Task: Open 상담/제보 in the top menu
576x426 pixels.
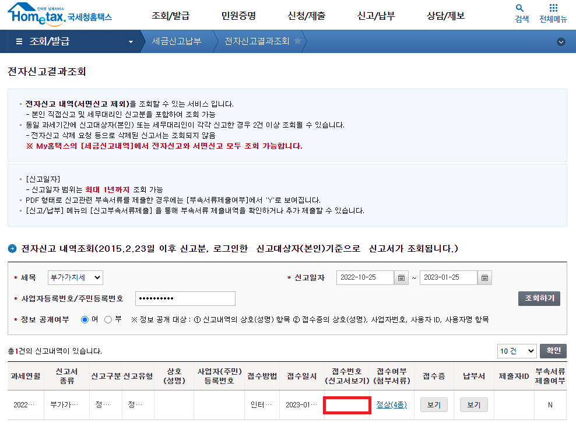Action: [x=445, y=16]
